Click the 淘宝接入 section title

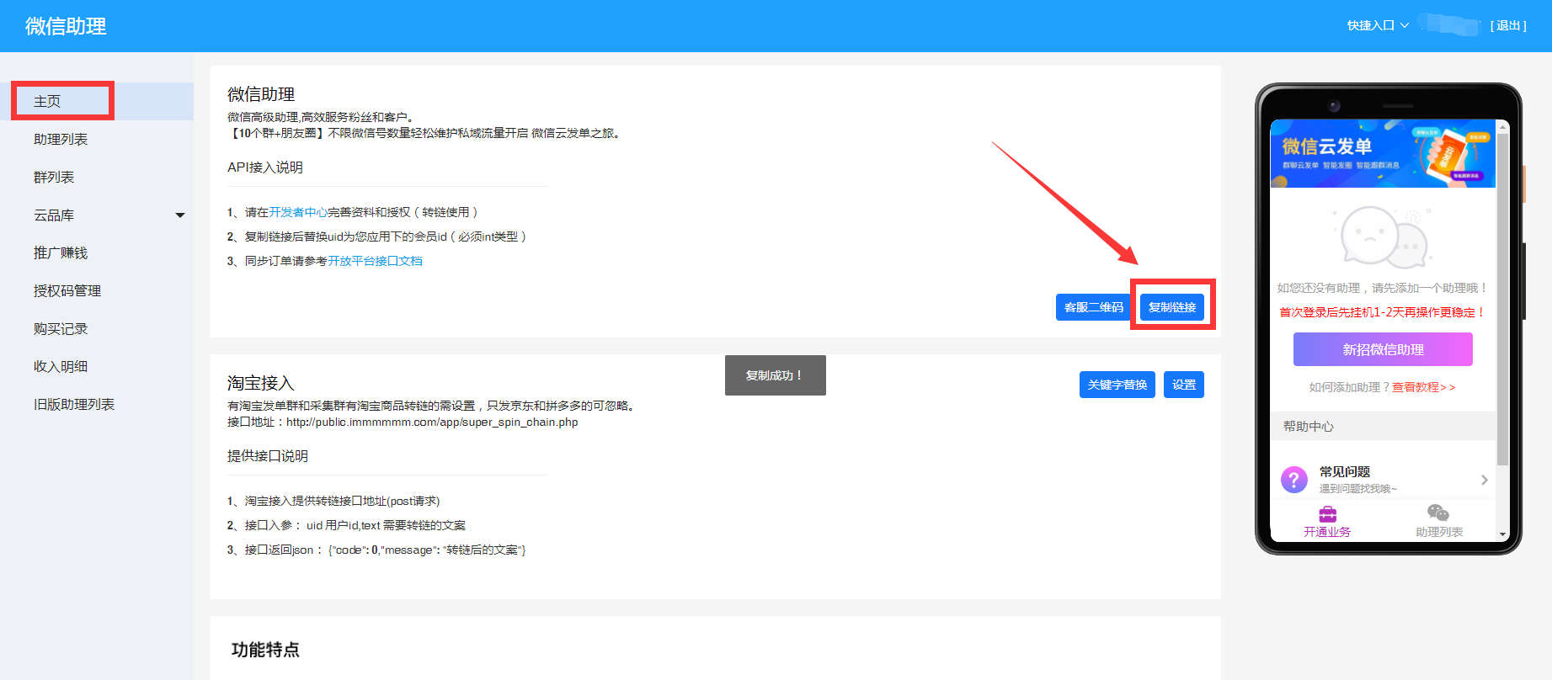click(261, 383)
